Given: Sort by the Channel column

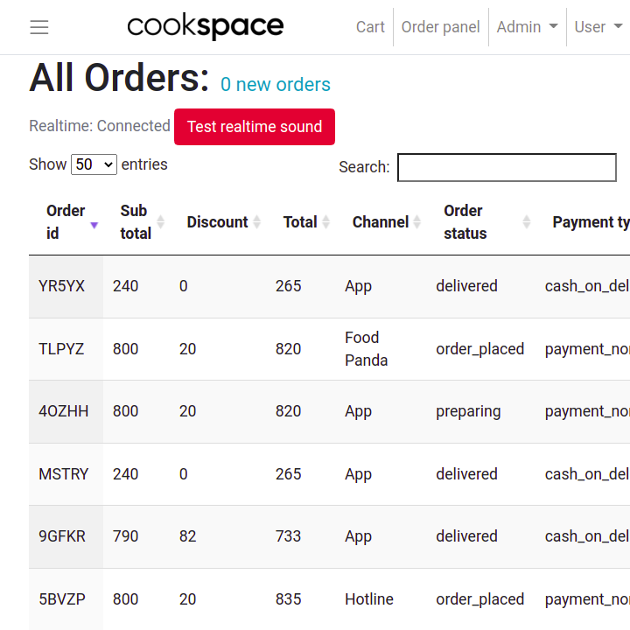Looking at the screenshot, I should click(x=381, y=221).
